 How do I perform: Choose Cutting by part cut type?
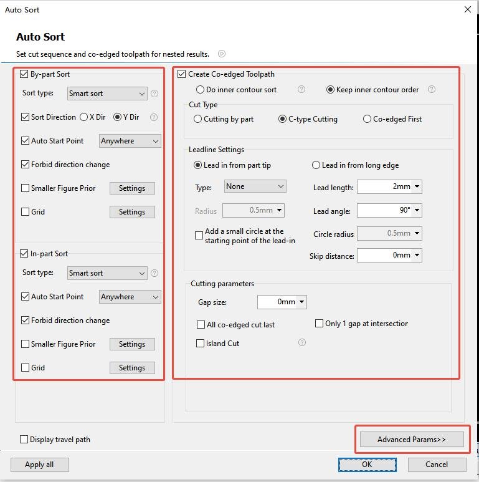(197, 119)
